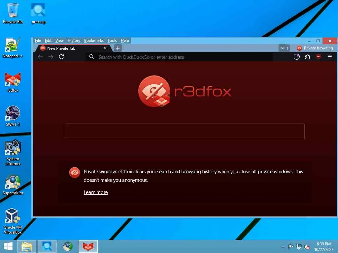The height and width of the screenshot is (253, 338).
Task: Reload the current page
Action: click(x=61, y=57)
